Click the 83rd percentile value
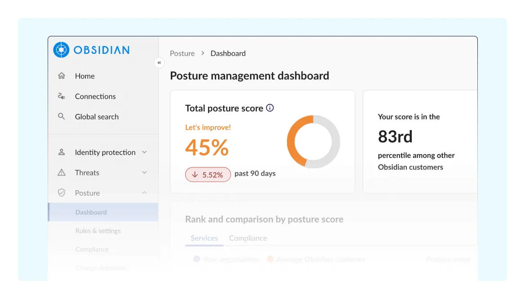 [x=395, y=136]
